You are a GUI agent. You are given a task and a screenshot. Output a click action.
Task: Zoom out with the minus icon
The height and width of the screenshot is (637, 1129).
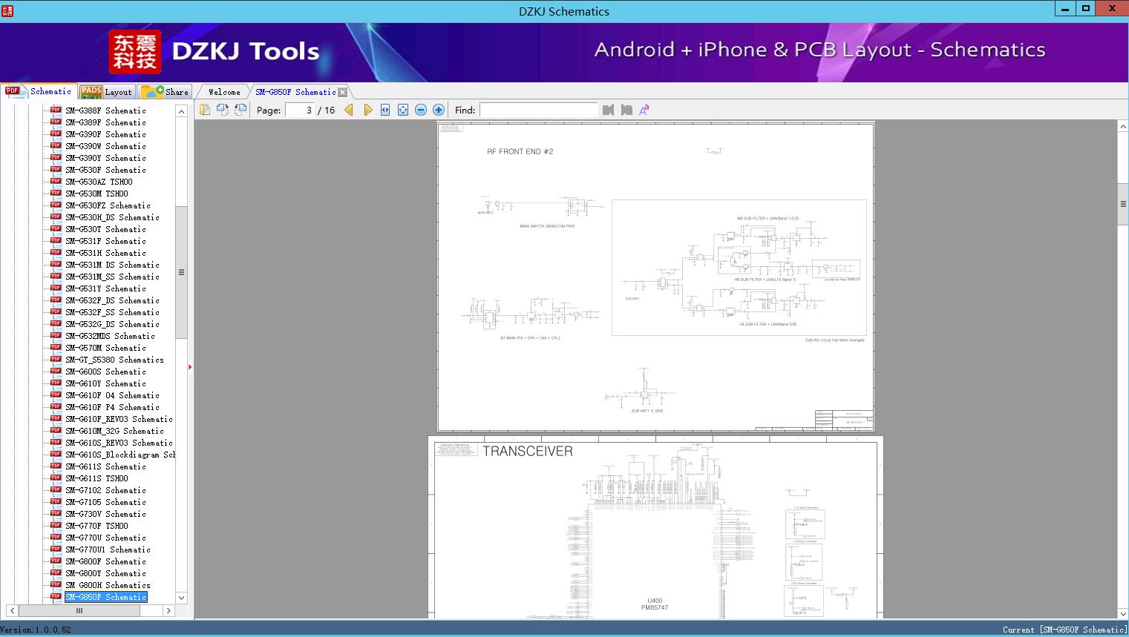[x=421, y=110]
